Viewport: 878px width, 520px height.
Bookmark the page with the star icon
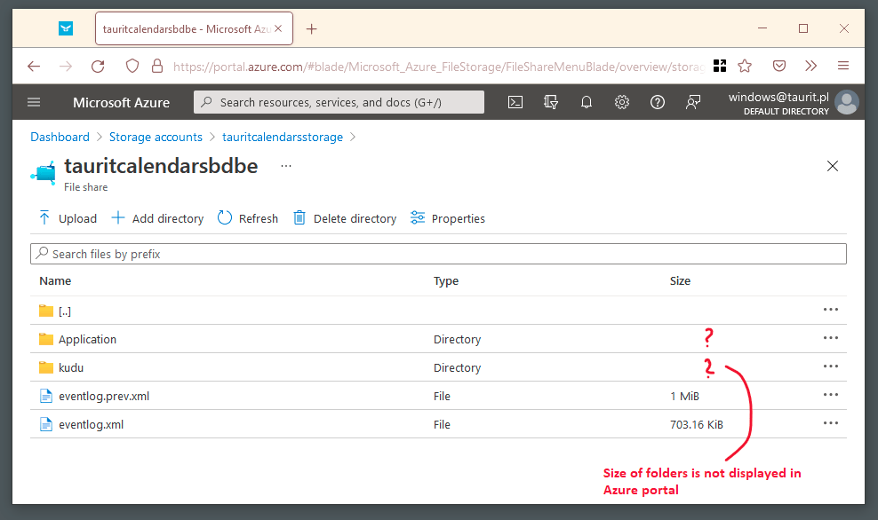click(x=745, y=66)
